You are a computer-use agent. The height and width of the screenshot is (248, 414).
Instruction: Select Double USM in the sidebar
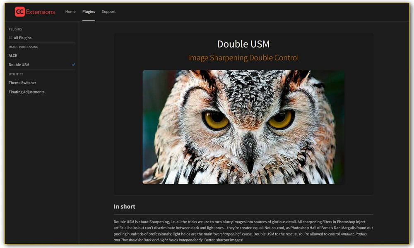19,64
